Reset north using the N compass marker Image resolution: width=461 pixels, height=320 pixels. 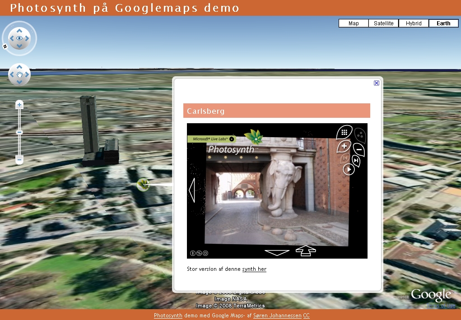(x=5, y=46)
